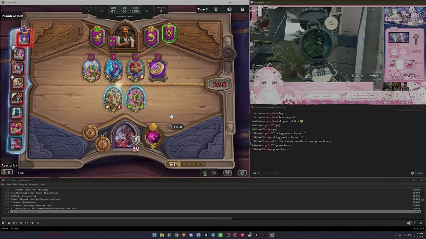The image size is (426, 239).
Task: Open the Play menu in the music player
Action: coord(15,185)
